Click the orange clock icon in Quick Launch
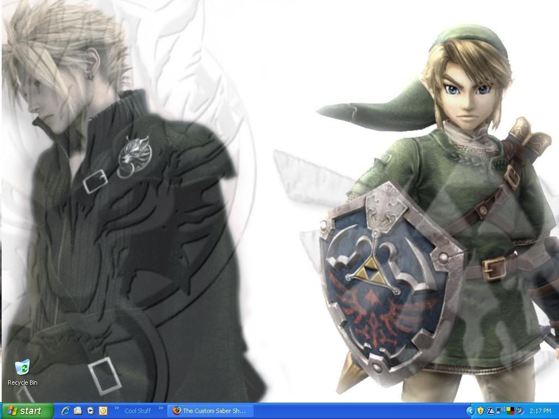 point(103,411)
